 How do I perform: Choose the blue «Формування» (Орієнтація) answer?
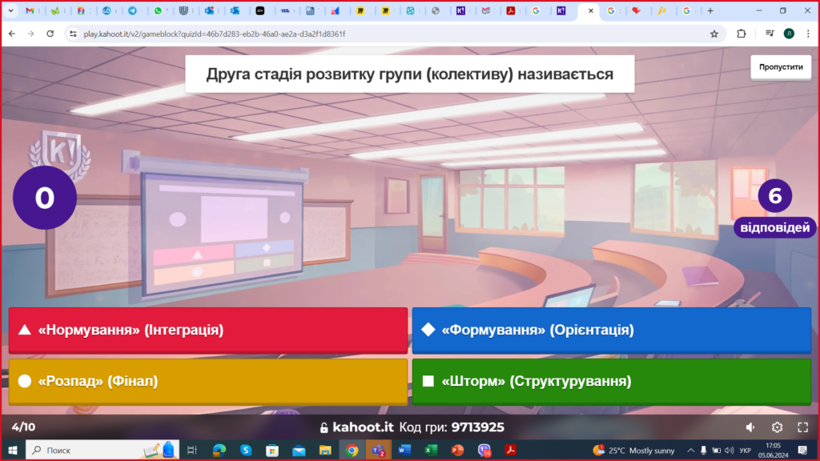coord(611,330)
